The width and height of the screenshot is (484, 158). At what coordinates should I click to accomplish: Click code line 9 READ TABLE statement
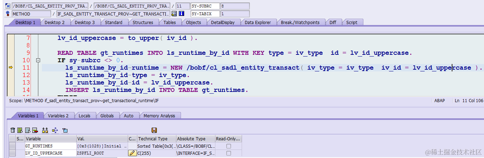click(x=235, y=53)
